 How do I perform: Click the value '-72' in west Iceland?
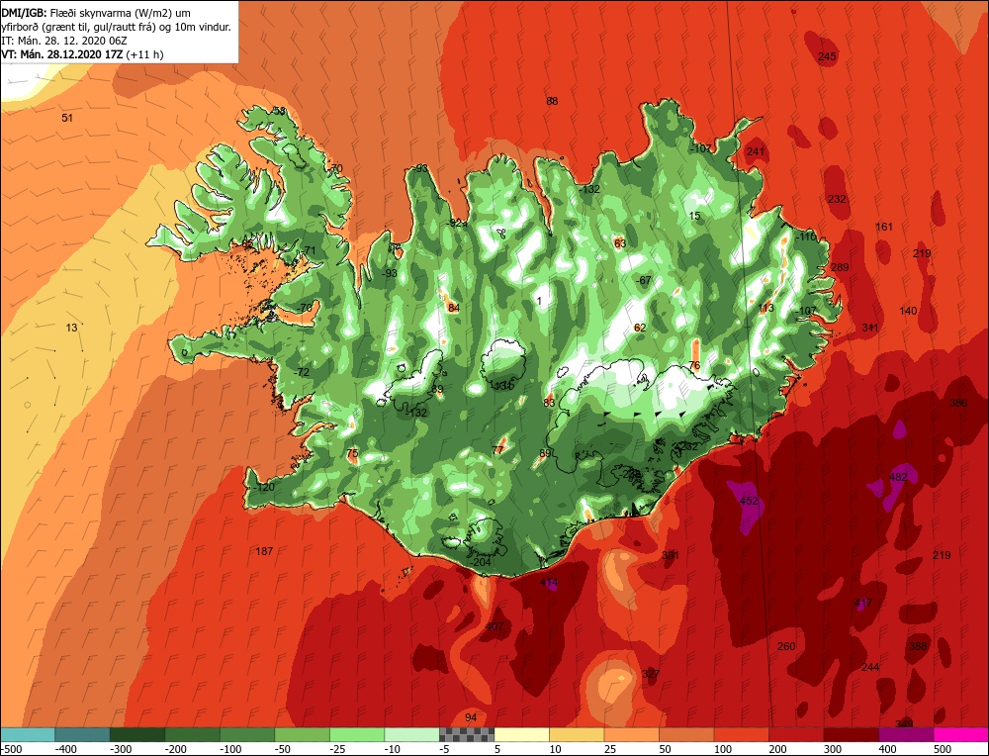point(302,372)
